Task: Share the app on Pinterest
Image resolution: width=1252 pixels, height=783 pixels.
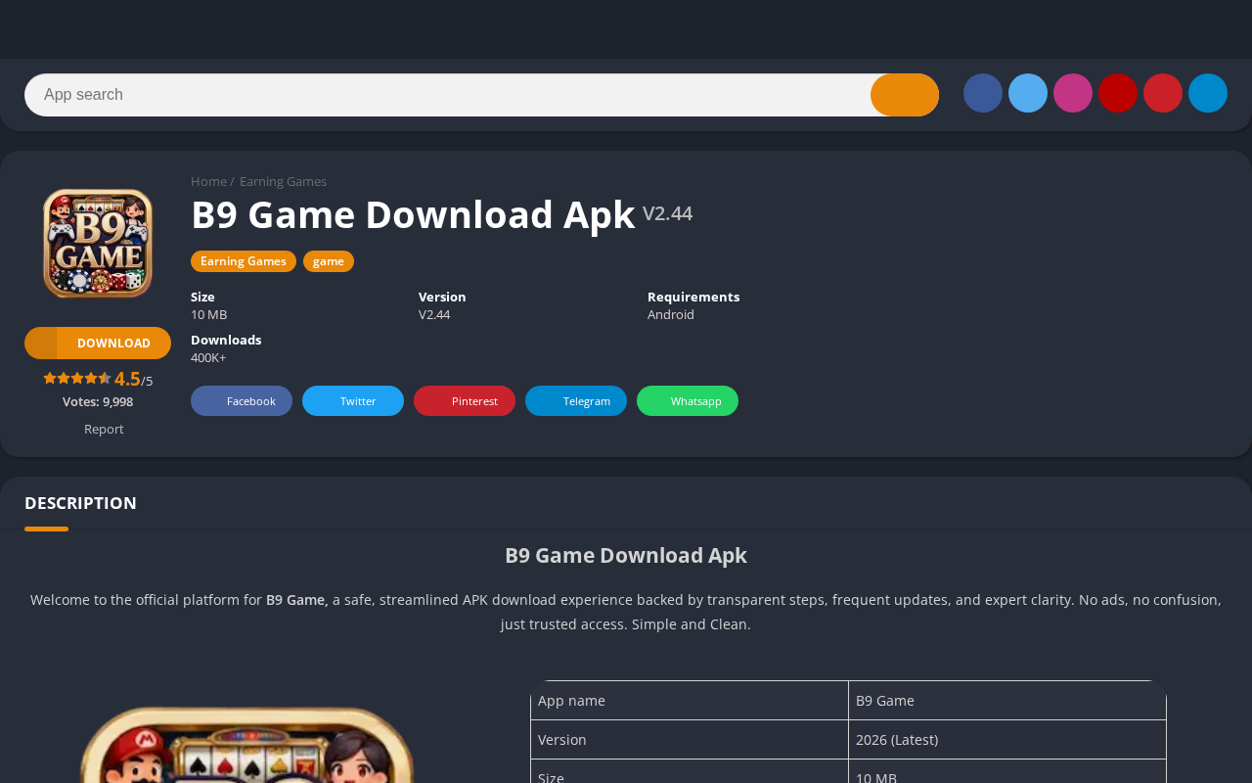Action: (465, 400)
